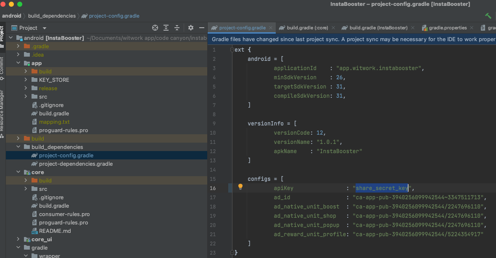Switch to build.gradle (:core) tab
Screen dimensions: 496x258
coord(307,28)
